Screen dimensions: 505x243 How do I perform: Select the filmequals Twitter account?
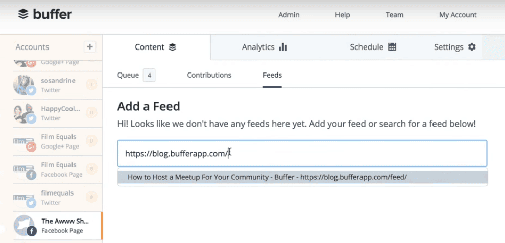point(57,198)
